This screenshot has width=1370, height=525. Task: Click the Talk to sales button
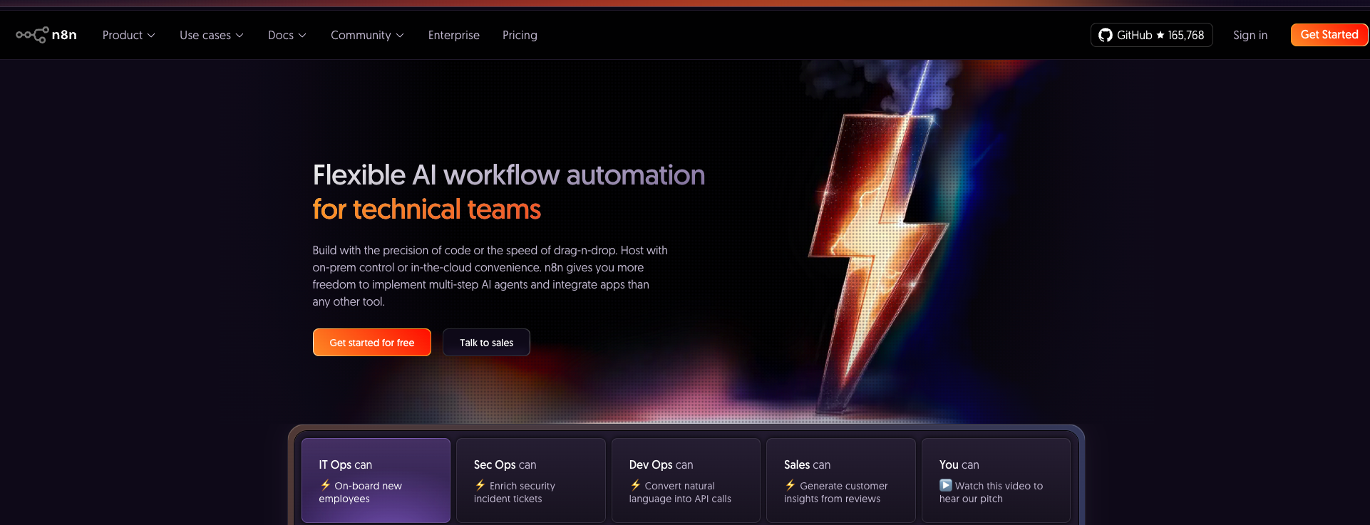point(486,343)
